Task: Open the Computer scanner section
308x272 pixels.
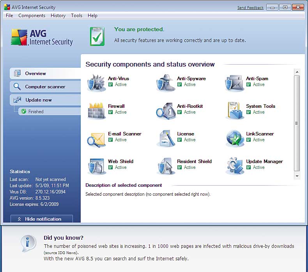Action: pyautogui.click(x=45, y=87)
